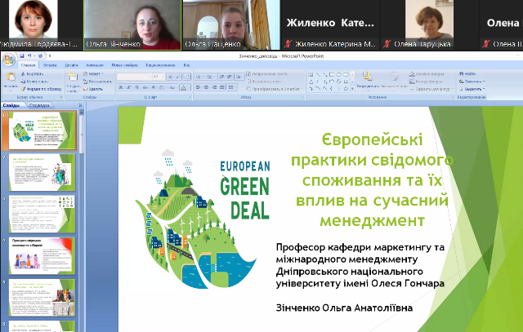Toggle bold formatting
523x332 pixels.
click(121, 87)
